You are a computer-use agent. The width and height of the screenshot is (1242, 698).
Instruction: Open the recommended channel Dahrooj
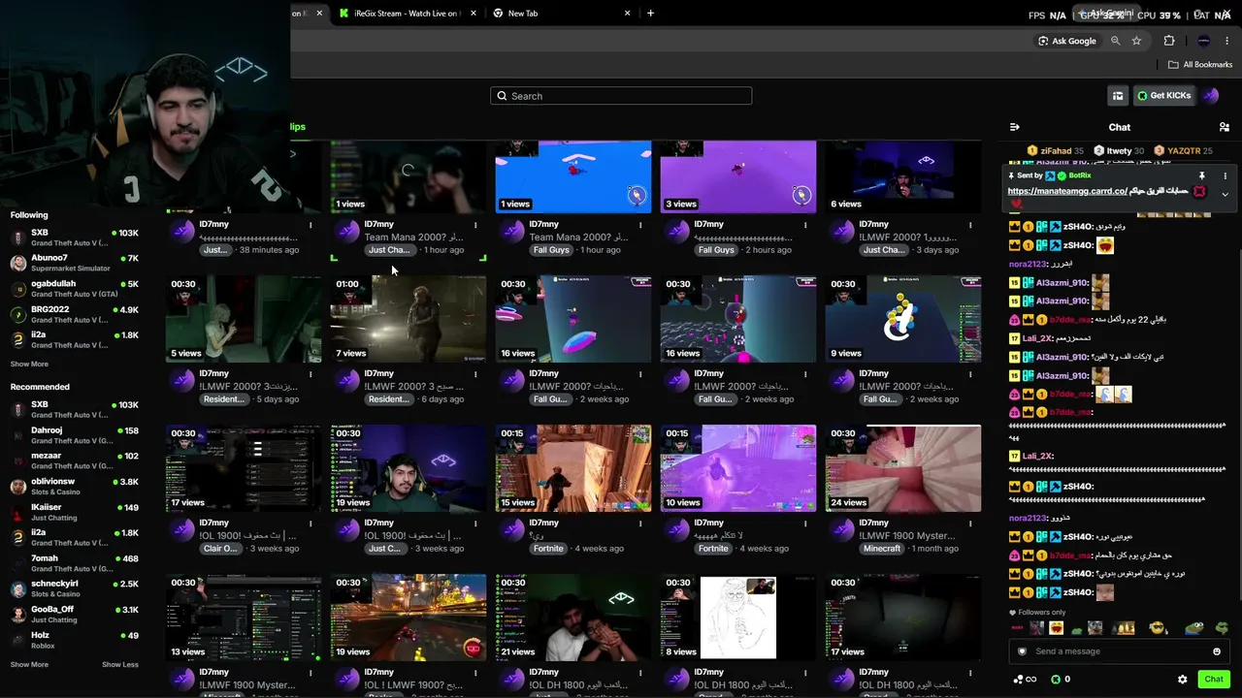[x=75, y=435]
